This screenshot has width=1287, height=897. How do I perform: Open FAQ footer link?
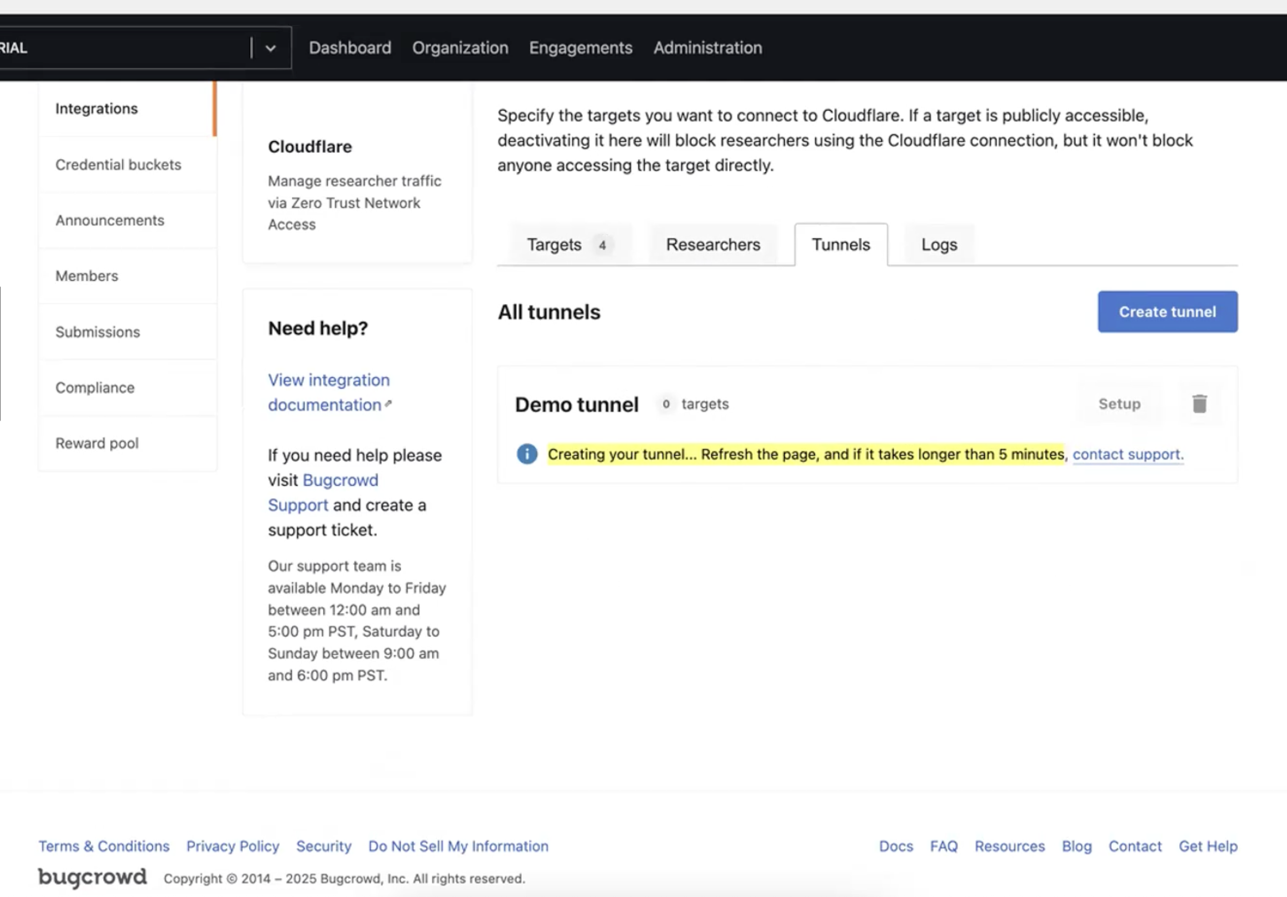(944, 846)
